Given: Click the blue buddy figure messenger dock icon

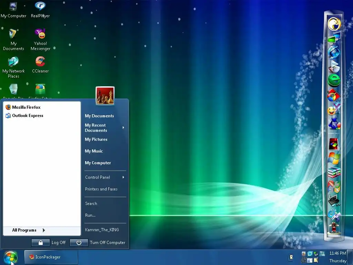Looking at the screenshot, I should 334,123.
